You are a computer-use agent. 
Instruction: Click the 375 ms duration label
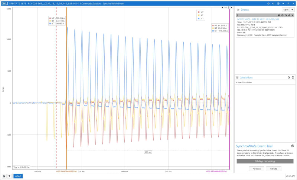[x=148, y=152]
